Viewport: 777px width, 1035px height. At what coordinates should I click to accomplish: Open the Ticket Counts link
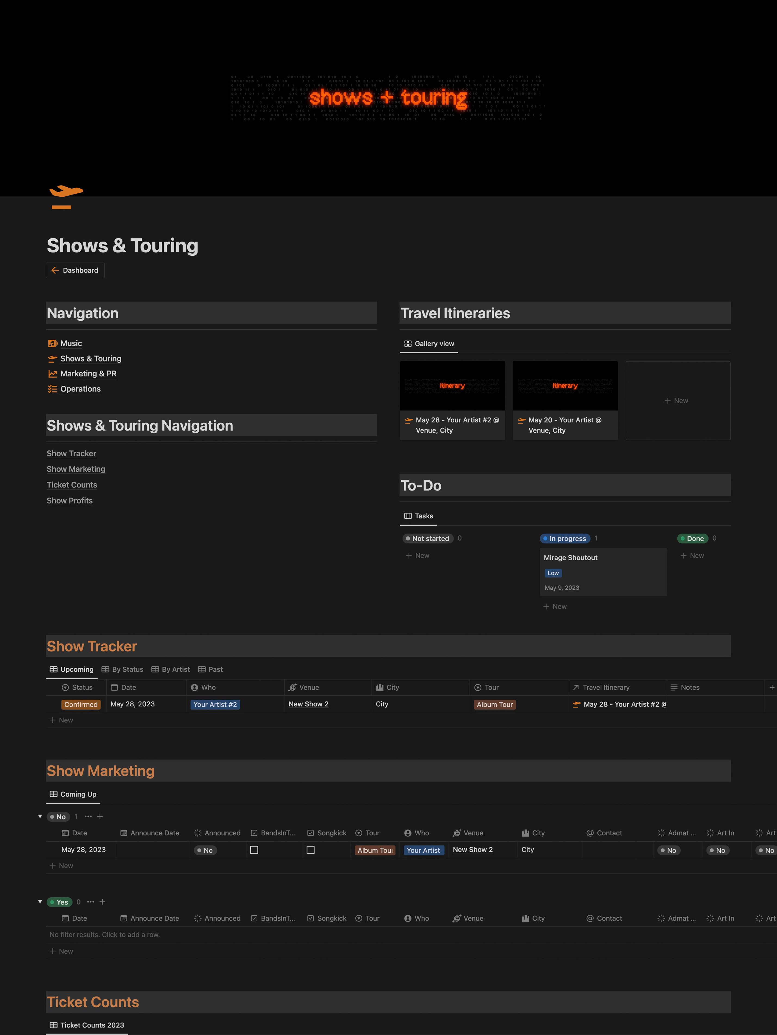72,485
